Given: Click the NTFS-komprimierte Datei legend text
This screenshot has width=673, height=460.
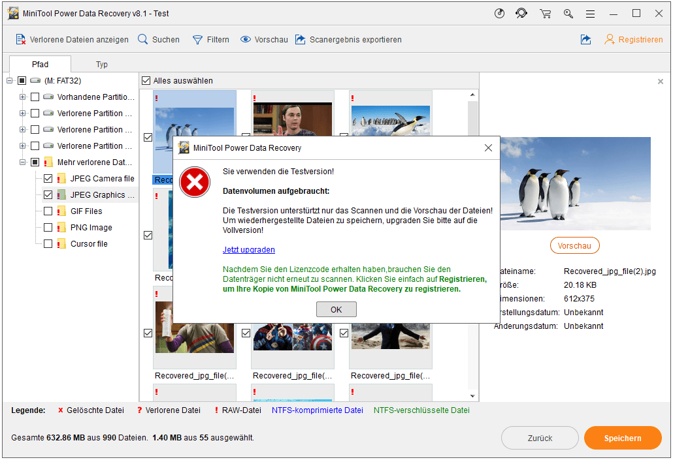Looking at the screenshot, I should (317, 410).
